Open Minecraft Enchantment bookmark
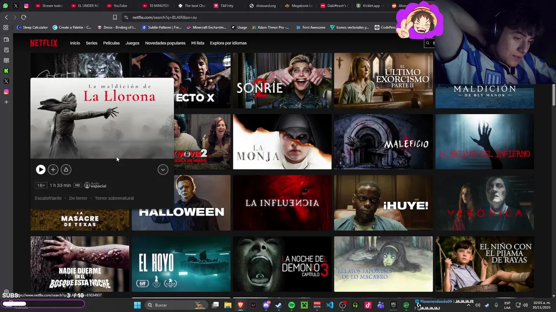This screenshot has height=312, width=556. click(207, 27)
